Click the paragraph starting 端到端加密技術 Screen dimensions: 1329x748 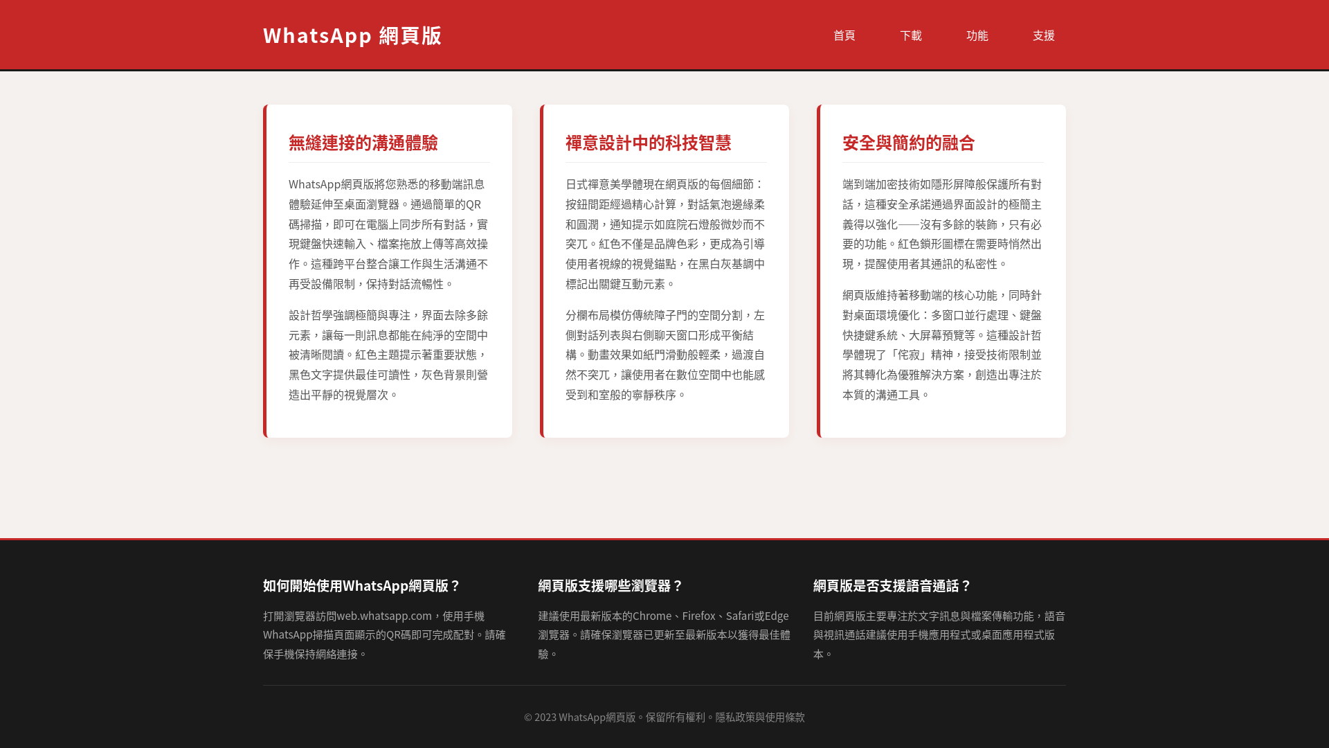(x=943, y=224)
